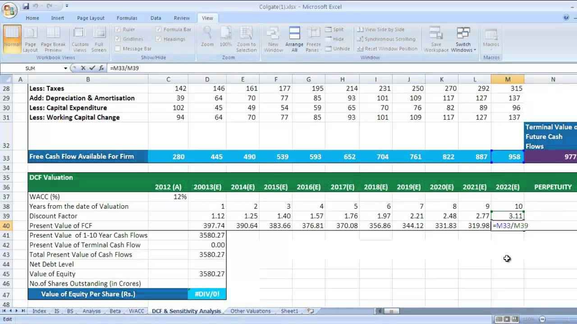This screenshot has width=577, height=324.
Task: Open Excel Help question mark
Action: [566, 18]
